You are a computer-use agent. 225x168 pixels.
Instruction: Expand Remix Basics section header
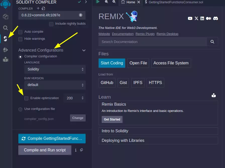click(114, 104)
